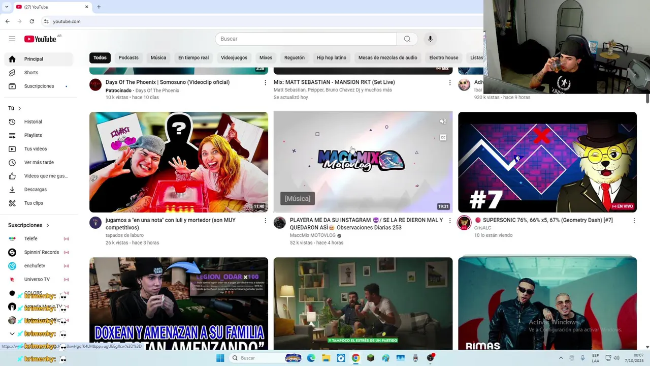
Task: Select the Videojuegos filter chip
Action: [234, 58]
